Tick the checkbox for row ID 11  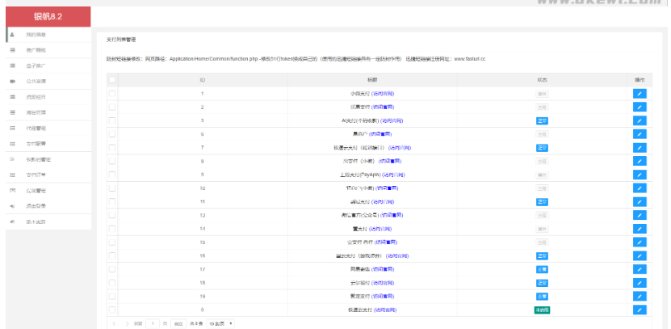click(x=112, y=201)
